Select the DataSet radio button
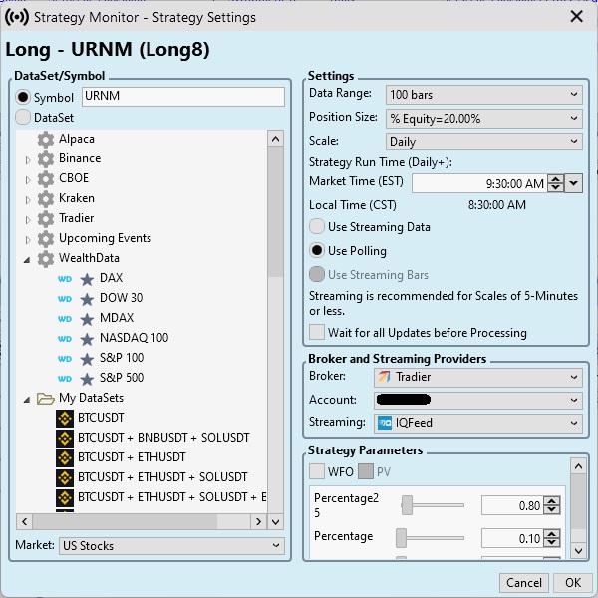 [23, 117]
